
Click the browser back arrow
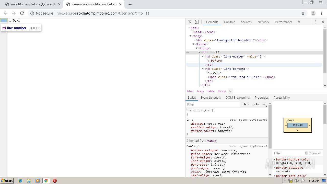(6, 13)
